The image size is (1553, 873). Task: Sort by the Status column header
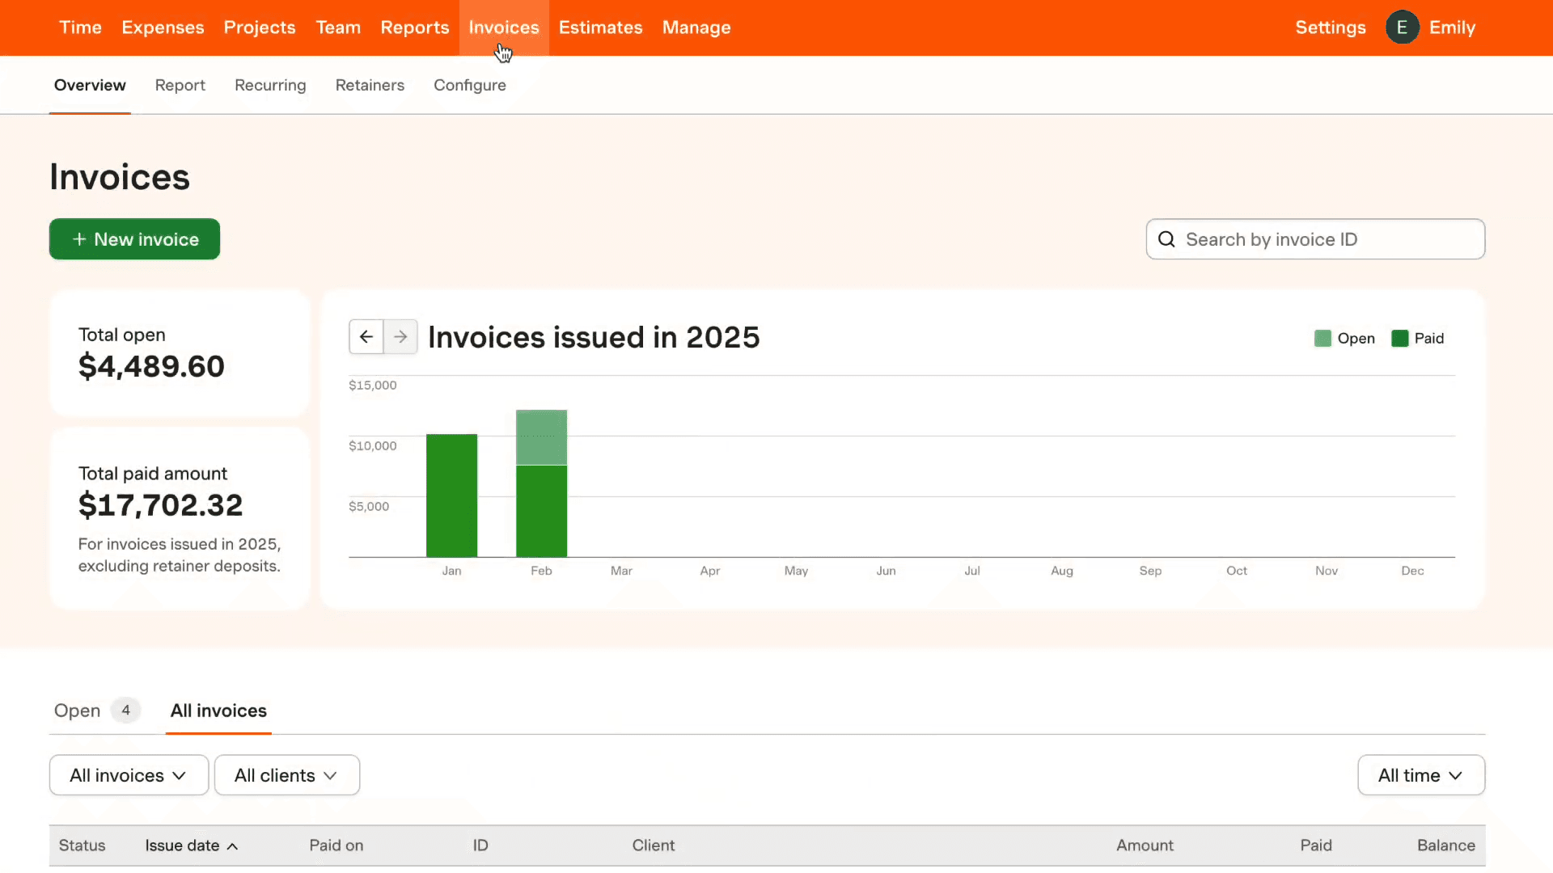(82, 846)
